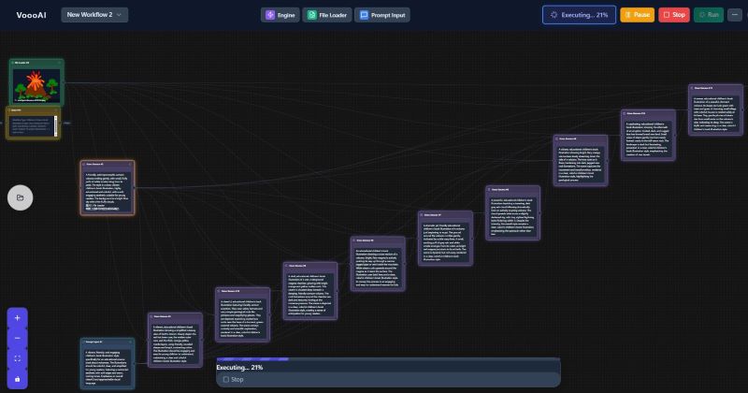The height and width of the screenshot is (393, 748).
Task: Fit the workflow to view
Action: tap(17, 358)
